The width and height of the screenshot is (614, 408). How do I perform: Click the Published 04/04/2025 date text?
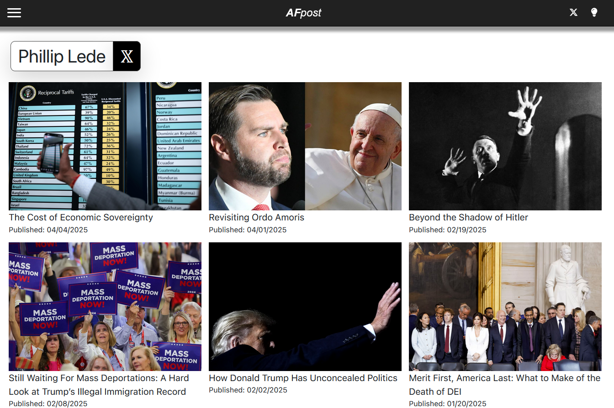pos(48,230)
